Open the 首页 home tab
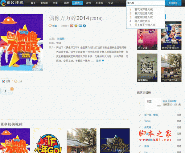The height and width of the screenshot is (153, 185). [x=33, y=3]
